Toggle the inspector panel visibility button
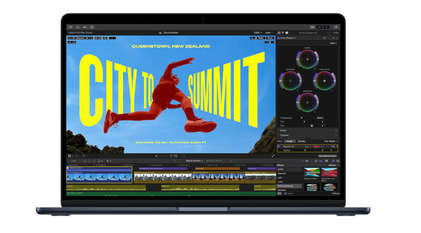This screenshot has width=421, height=233. click(x=327, y=27)
